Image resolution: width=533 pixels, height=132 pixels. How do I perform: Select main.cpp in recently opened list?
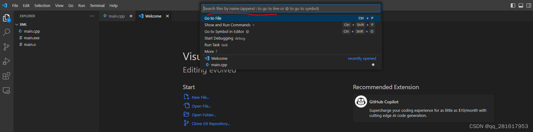point(291,65)
